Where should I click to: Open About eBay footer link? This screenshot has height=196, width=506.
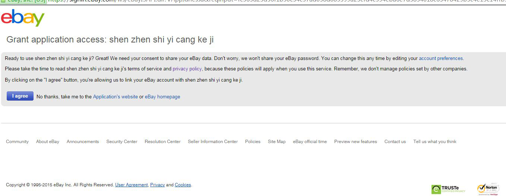tap(48, 142)
